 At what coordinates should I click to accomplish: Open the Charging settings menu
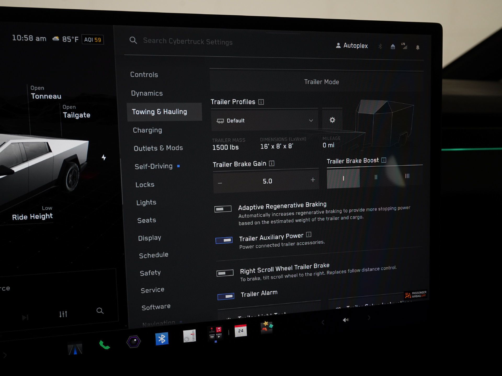click(x=147, y=130)
